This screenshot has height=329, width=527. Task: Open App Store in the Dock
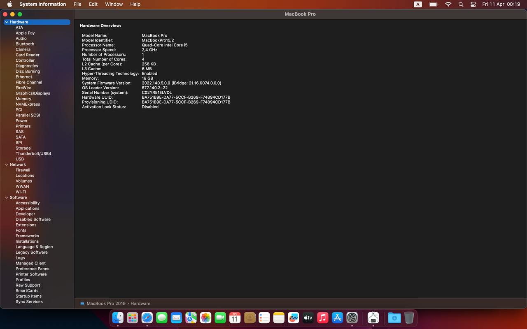tap(337, 317)
